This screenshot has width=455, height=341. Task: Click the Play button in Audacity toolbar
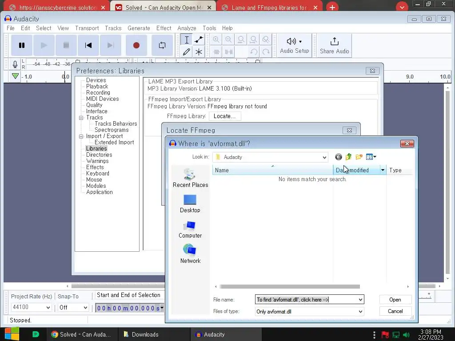(x=44, y=45)
